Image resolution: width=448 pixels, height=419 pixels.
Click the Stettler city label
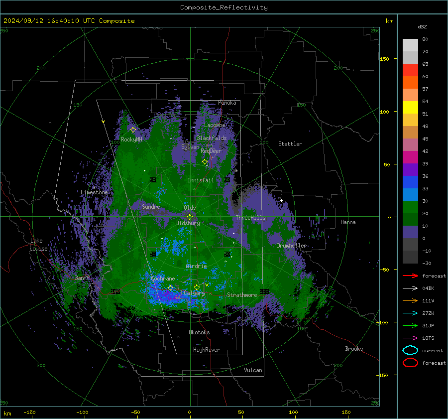coord(290,144)
